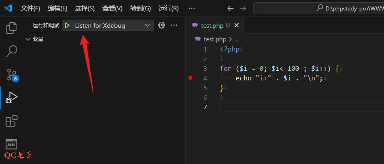Open Source Control view with 8 badge
This screenshot has height=164, width=384.
pos(12,74)
